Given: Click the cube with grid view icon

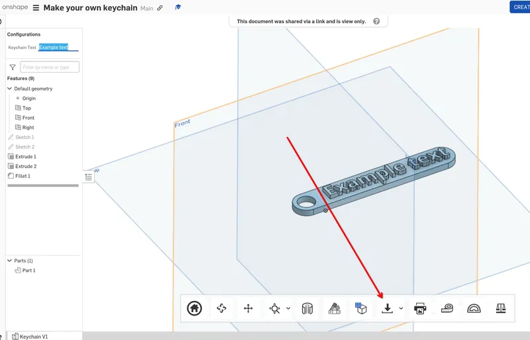Looking at the screenshot, I should [x=360, y=308].
